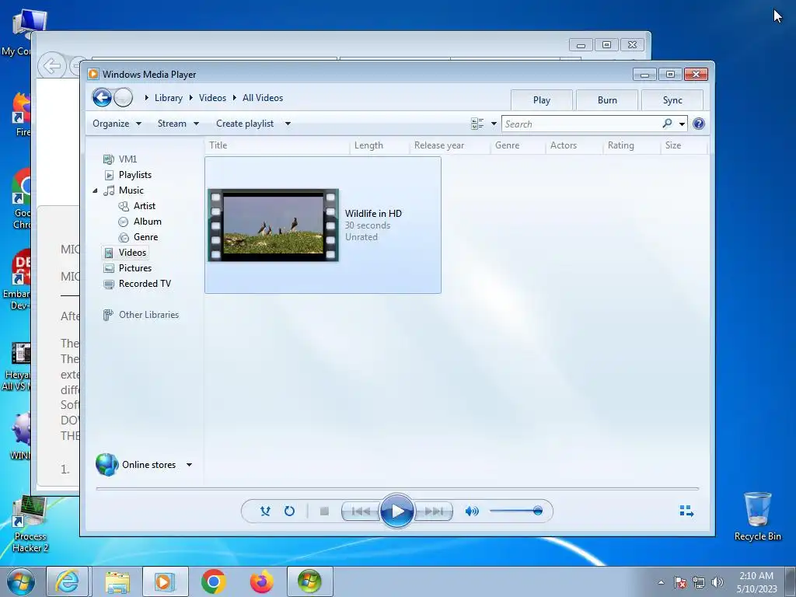Click the seek bar above playback controls
The height and width of the screenshot is (597, 796).
tap(397, 488)
